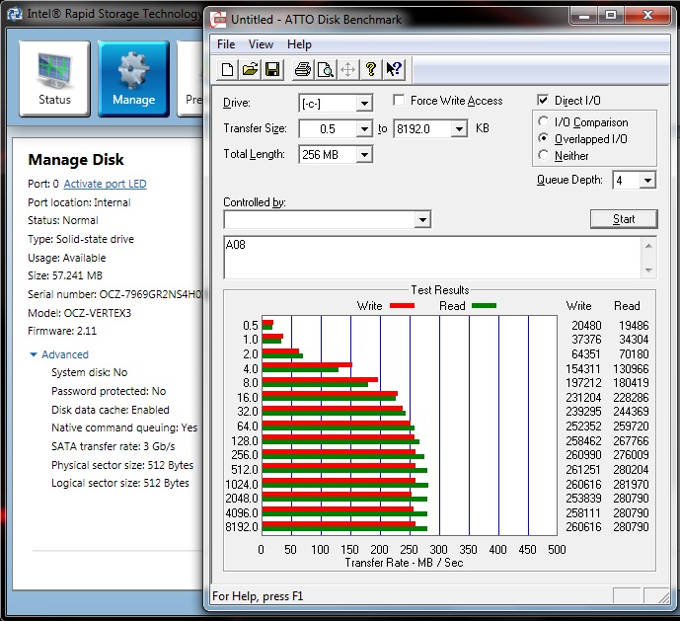Viewport: 680px width, 621px height.
Task: Open Transfer Size maximum 8192.0 dropdown
Action: point(459,129)
